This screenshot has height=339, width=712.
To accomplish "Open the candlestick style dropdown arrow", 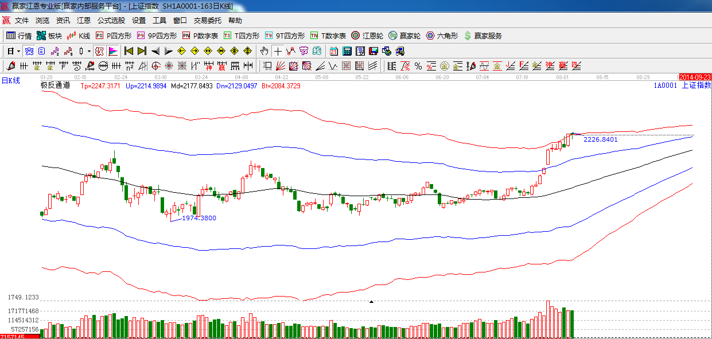I will (x=89, y=51).
